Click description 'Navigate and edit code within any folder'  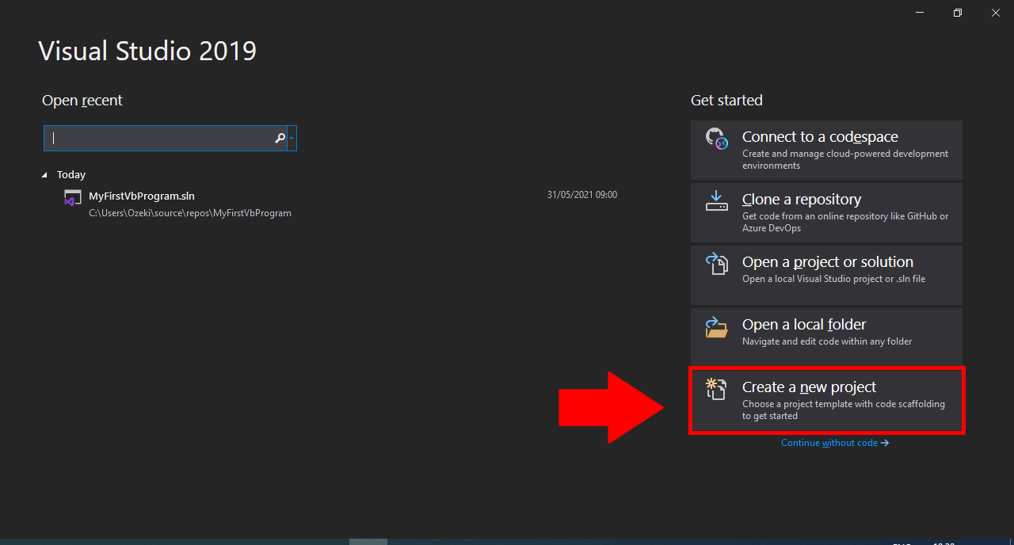click(827, 341)
